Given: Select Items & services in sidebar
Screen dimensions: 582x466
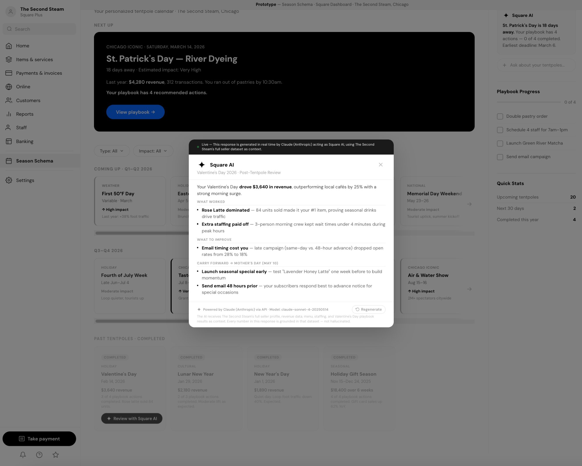Looking at the screenshot, I should click(34, 59).
